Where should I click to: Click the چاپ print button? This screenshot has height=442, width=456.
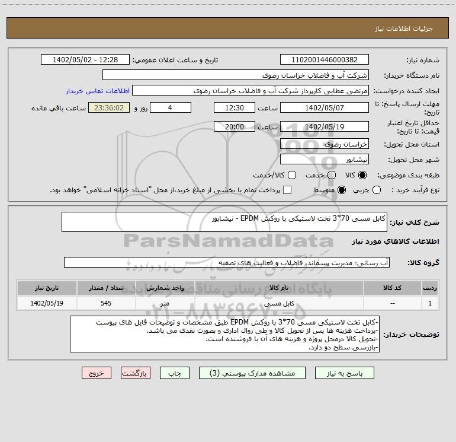(175, 373)
